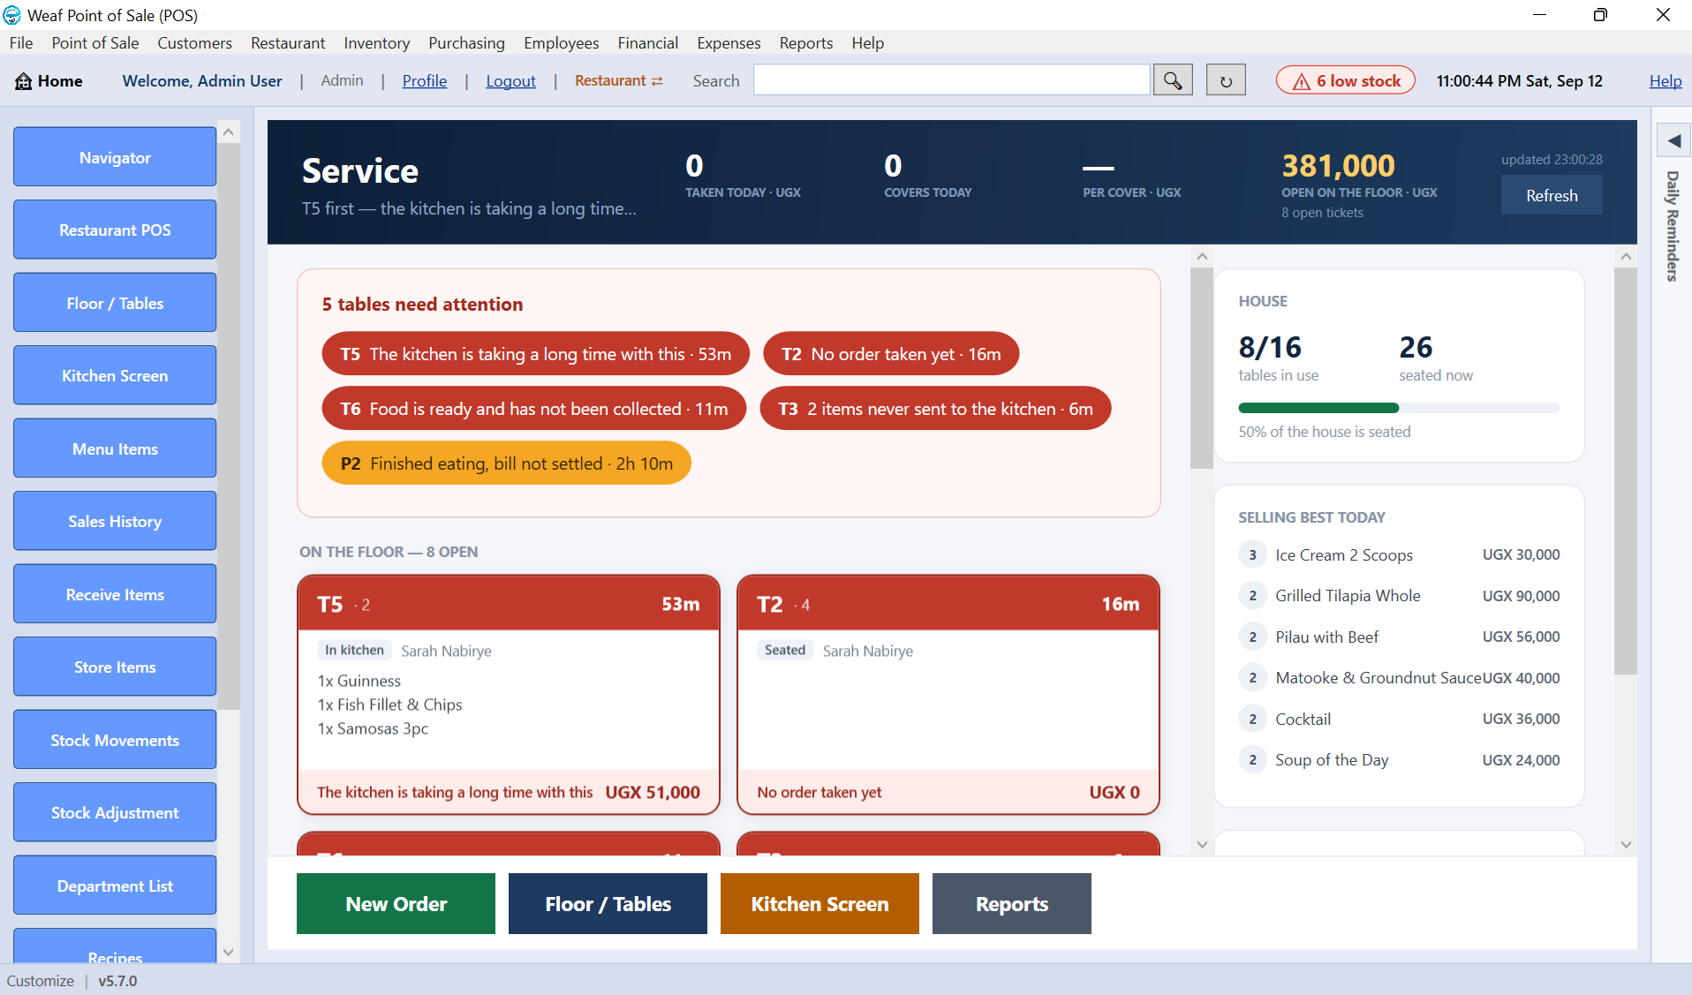Open Sales History from sidebar

(115, 521)
